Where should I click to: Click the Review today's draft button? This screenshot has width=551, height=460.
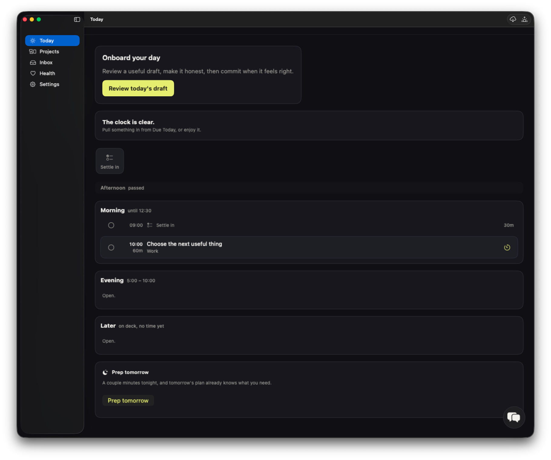[138, 88]
